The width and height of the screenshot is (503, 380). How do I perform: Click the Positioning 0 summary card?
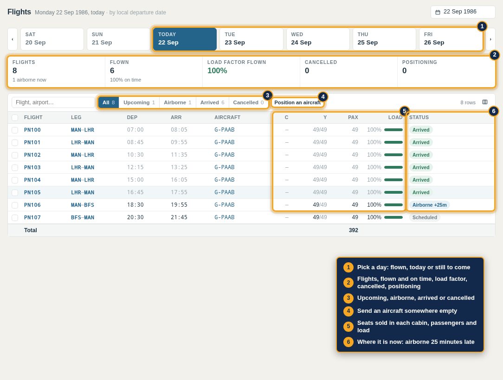coord(446,71)
